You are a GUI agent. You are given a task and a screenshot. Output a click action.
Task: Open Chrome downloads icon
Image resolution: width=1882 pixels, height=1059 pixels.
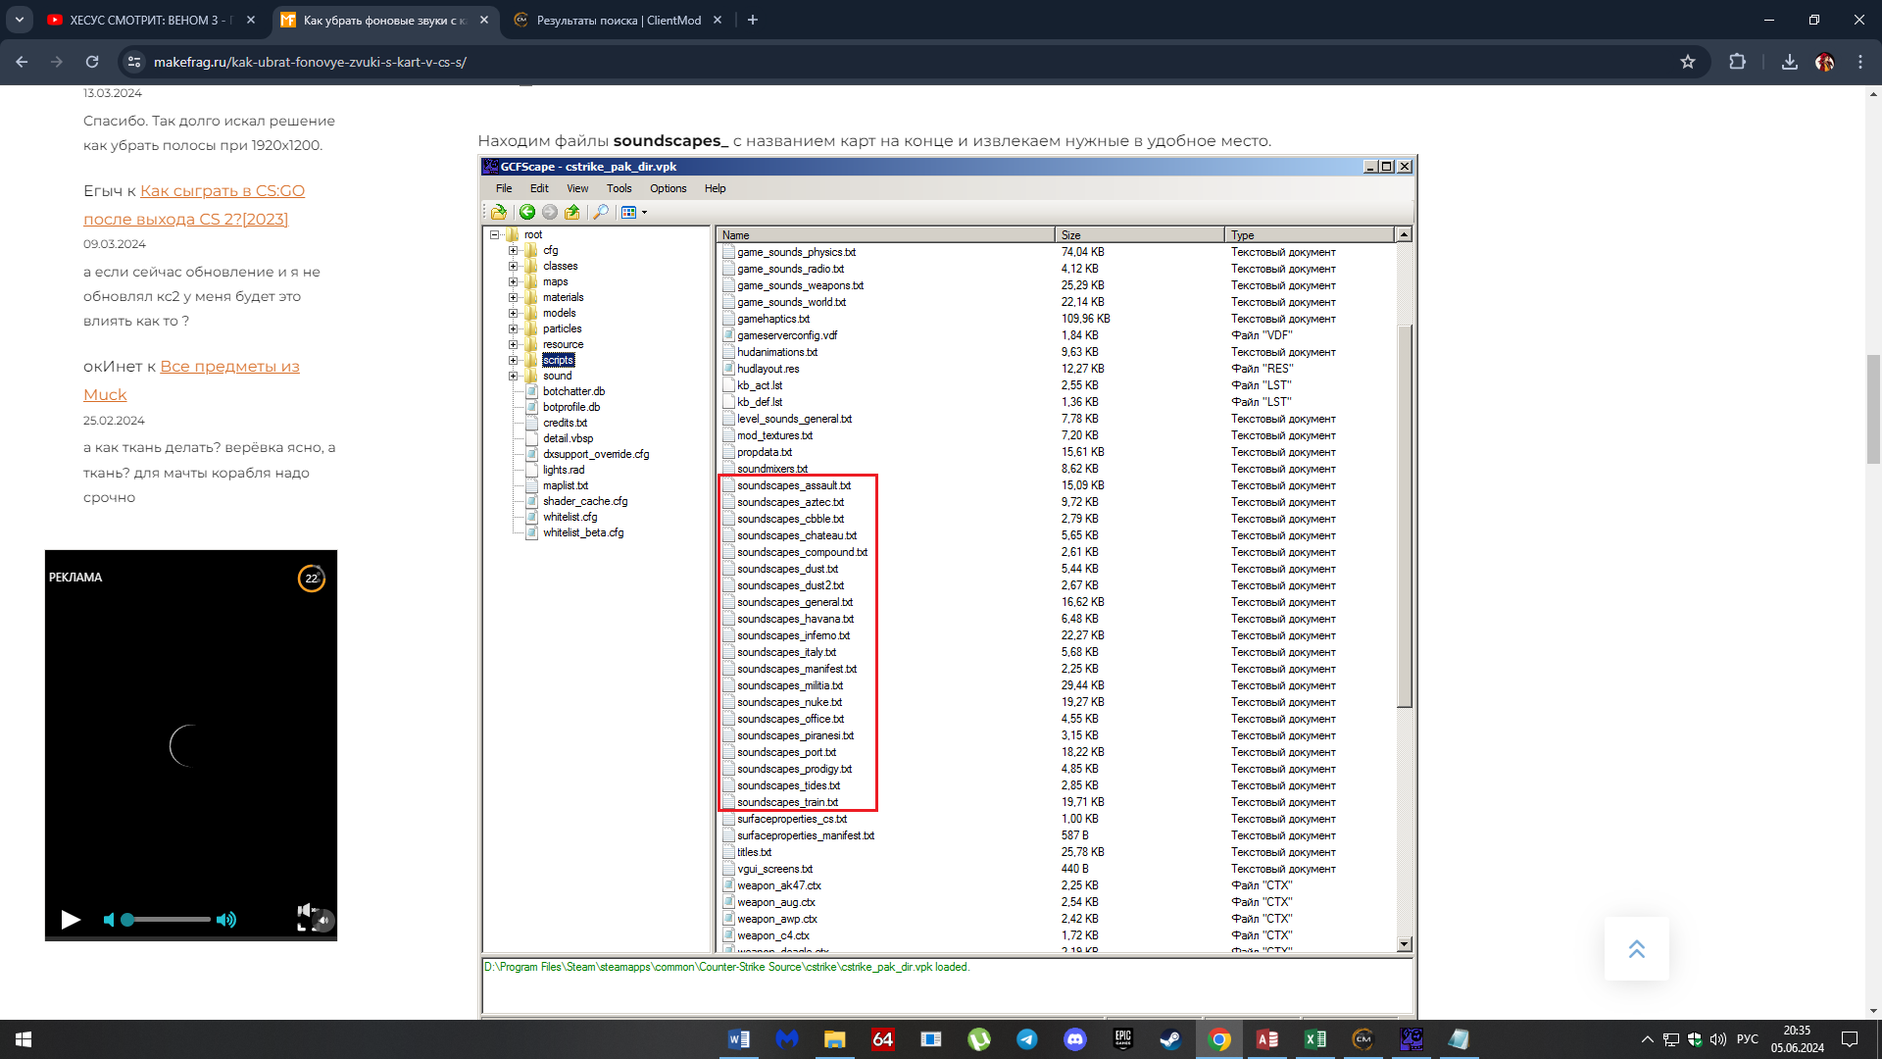[1789, 62]
